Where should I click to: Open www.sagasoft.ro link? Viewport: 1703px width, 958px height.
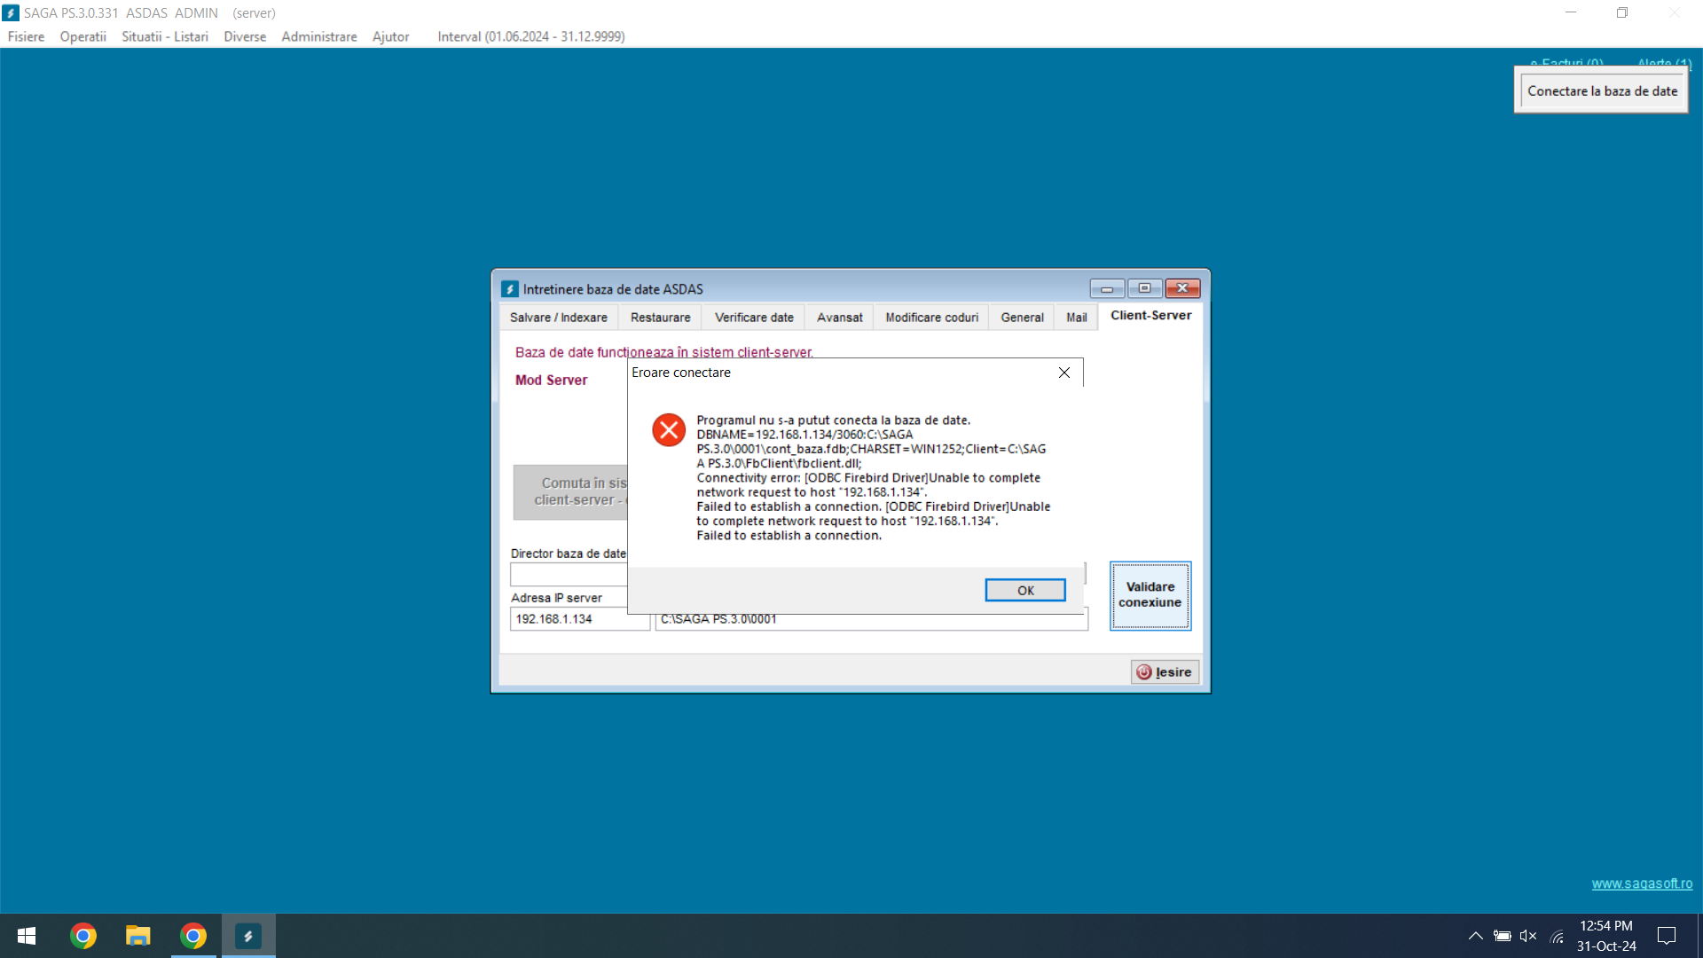(1642, 883)
